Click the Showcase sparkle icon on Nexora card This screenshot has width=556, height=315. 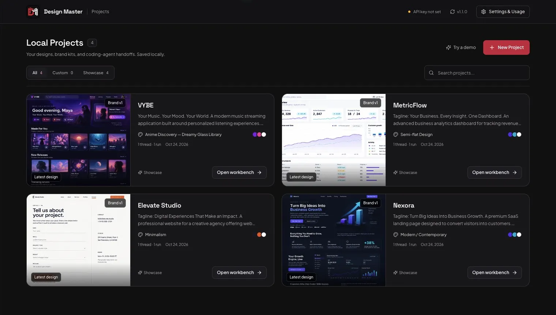395,273
